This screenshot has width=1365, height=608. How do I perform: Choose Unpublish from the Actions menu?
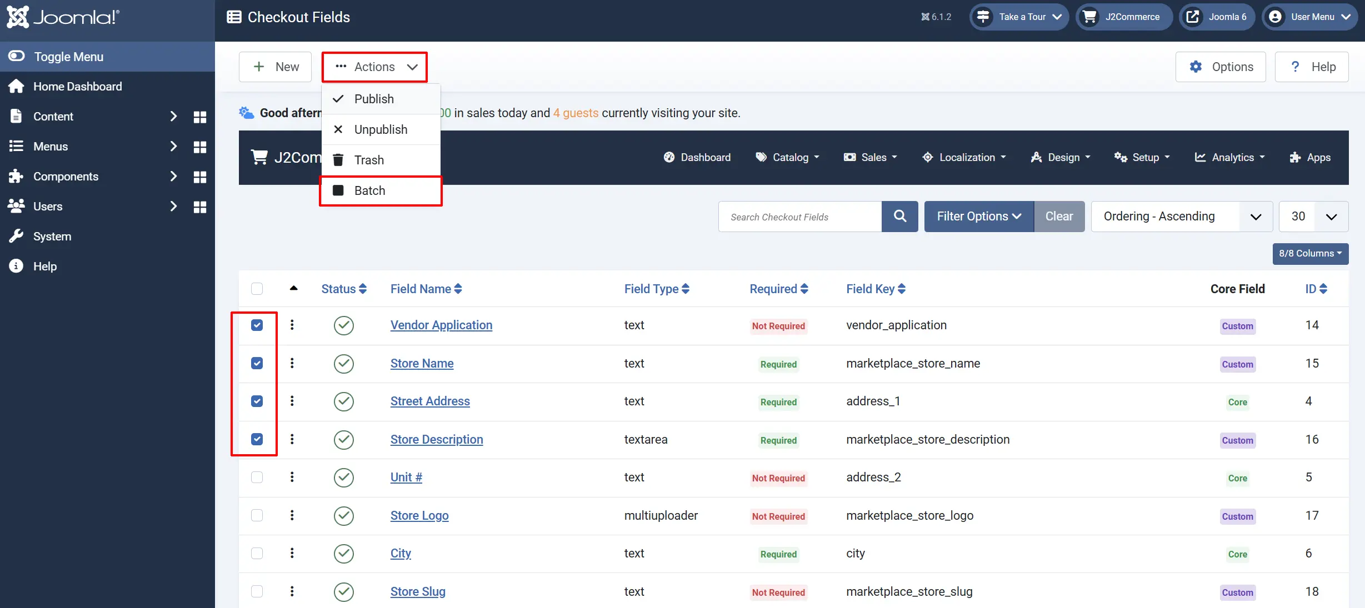[381, 130]
